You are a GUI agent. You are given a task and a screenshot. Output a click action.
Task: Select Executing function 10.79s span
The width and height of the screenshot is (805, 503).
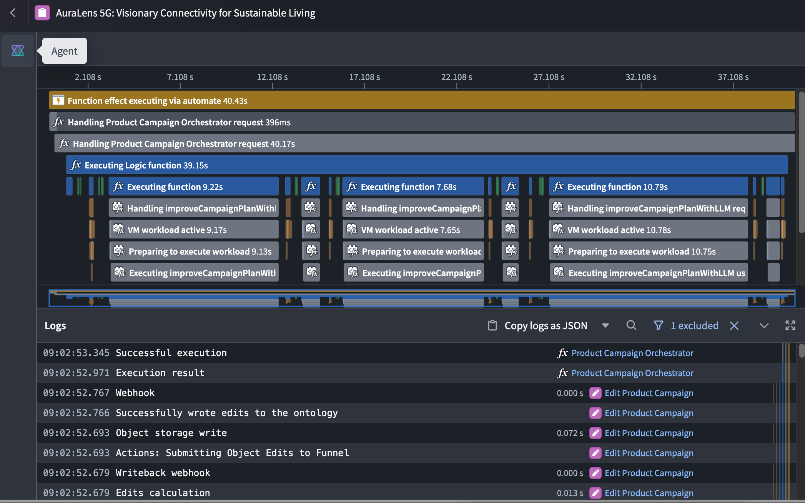click(x=649, y=187)
